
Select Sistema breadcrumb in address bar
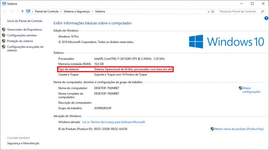pos(100,12)
